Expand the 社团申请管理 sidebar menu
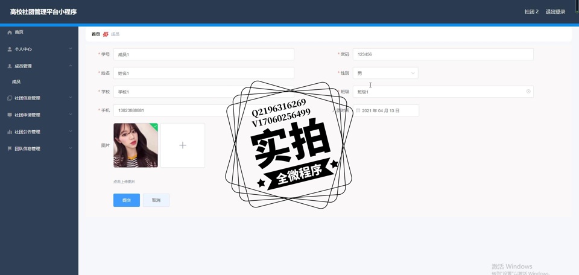This screenshot has height=275, width=579. point(71,115)
